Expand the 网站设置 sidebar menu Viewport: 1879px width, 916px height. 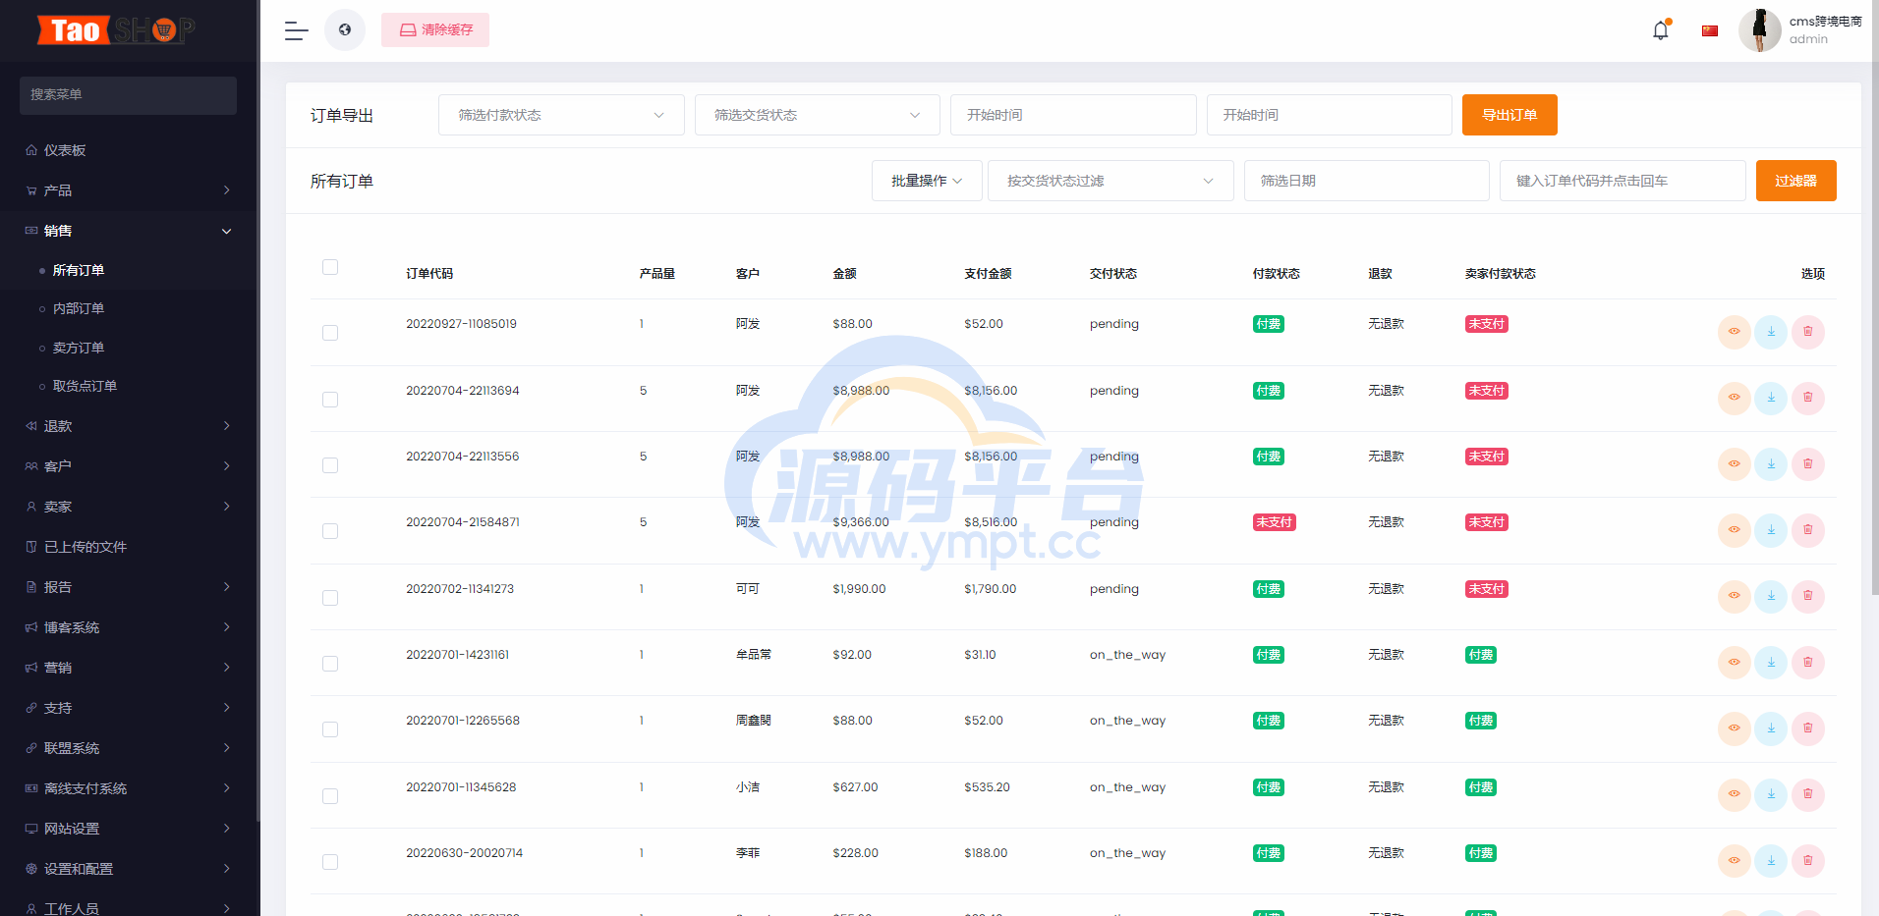pos(129,829)
